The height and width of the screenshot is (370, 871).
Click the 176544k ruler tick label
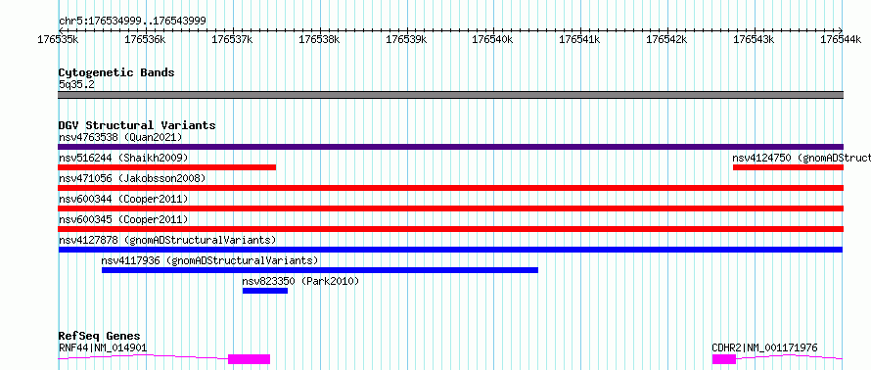(842, 39)
